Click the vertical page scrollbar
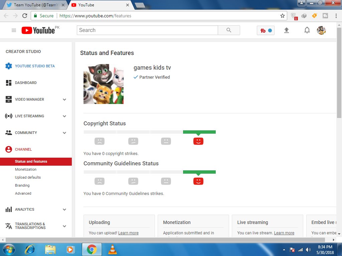Image resolution: width=342 pixels, height=256 pixels. tap(339, 73)
